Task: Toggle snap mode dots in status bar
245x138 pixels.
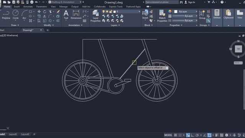Action: pos(180,135)
